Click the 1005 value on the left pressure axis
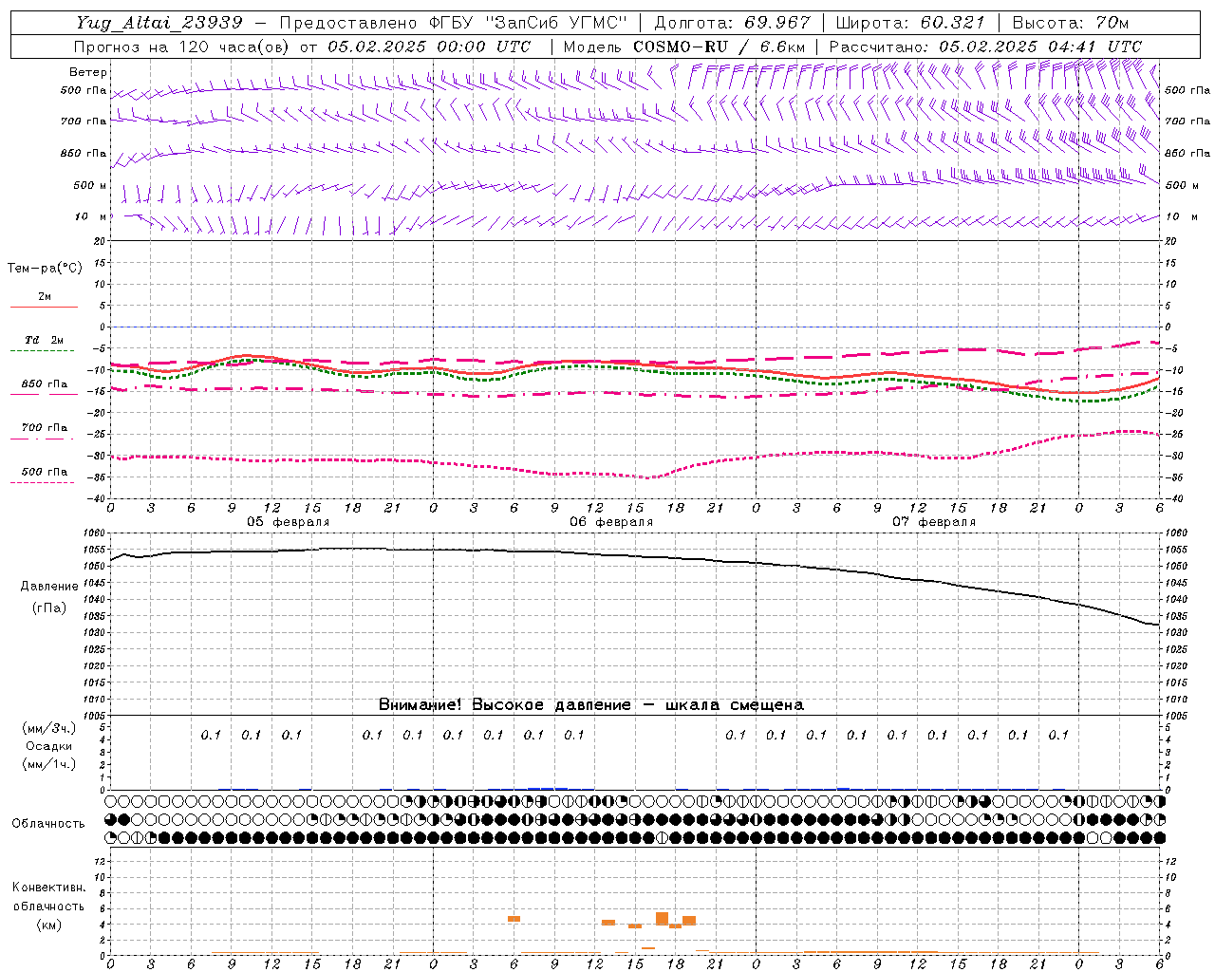 tap(97, 716)
